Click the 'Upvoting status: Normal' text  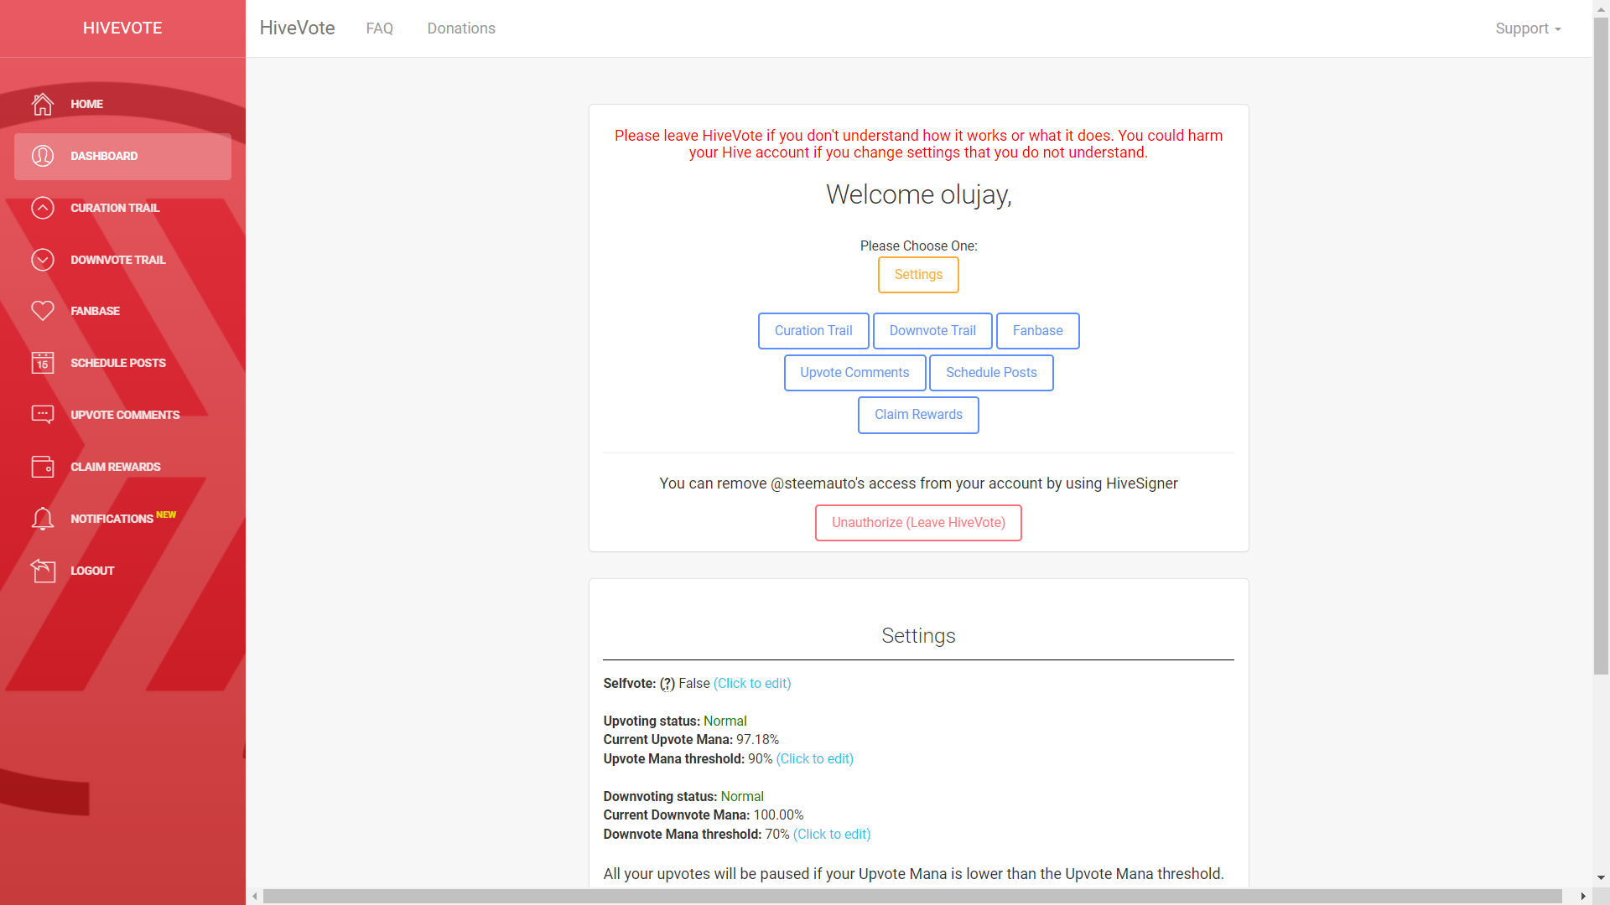pos(675,721)
